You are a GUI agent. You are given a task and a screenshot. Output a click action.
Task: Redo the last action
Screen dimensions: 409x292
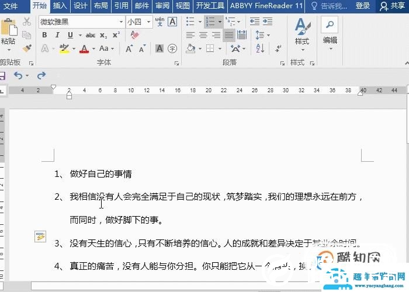[x=41, y=75]
